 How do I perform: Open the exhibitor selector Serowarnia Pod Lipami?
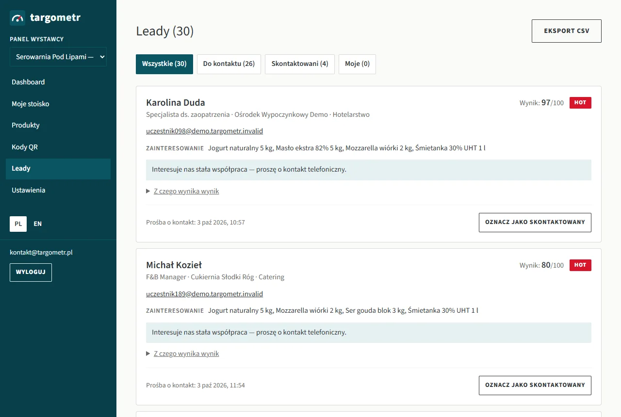coord(58,57)
